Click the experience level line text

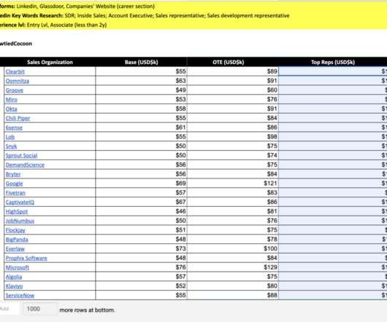(x=53, y=25)
